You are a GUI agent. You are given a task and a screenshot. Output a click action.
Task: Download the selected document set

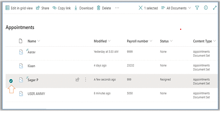pos(84,8)
